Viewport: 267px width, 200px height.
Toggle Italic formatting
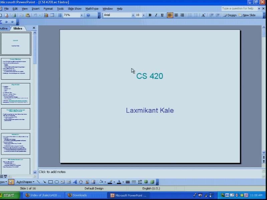tap(156, 15)
